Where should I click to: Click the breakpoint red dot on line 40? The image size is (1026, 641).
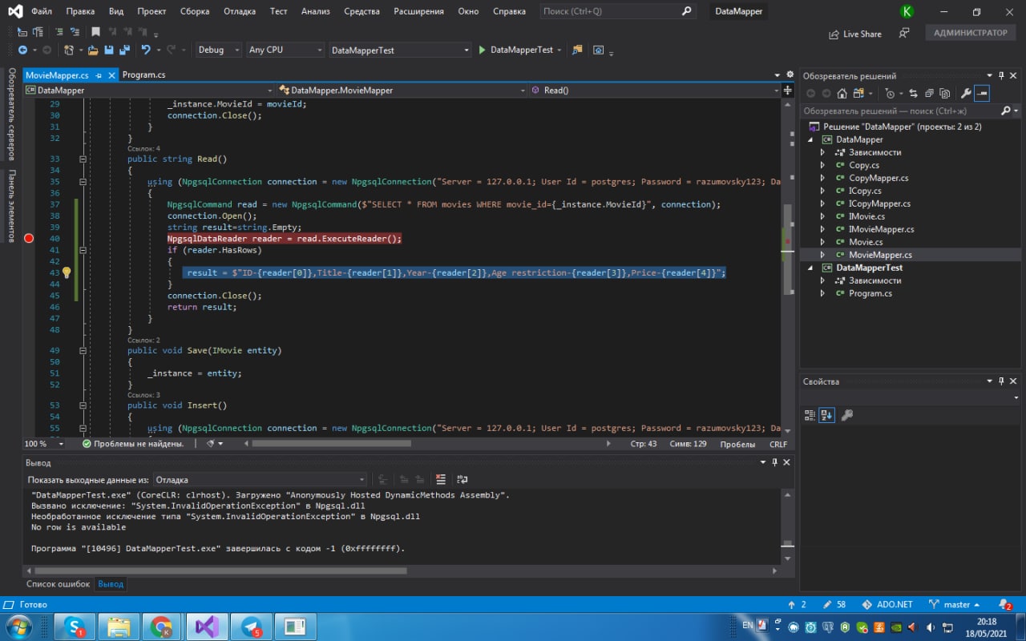[x=30, y=238]
